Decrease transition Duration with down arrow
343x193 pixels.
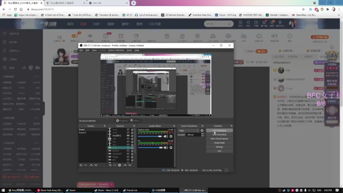202,136
